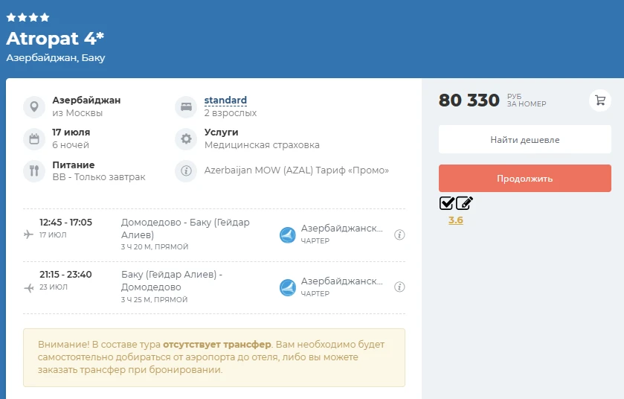Click the returning airplane icon for 23 июл
Image resolution: width=624 pixels, height=399 pixels.
point(29,287)
